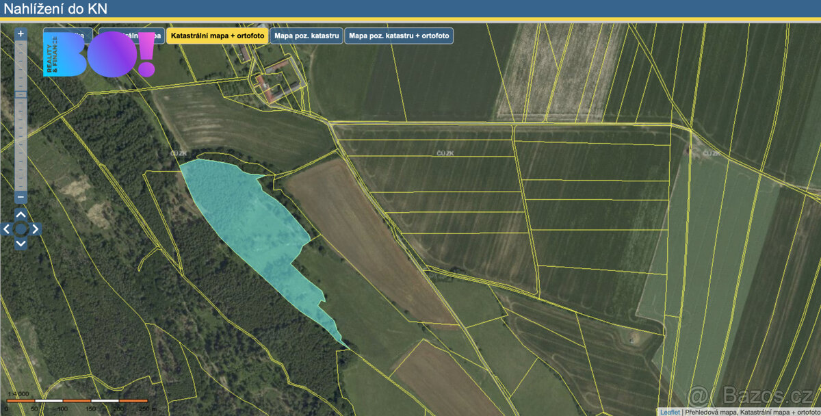Pan the map left with arrow

pyautogui.click(x=7, y=229)
